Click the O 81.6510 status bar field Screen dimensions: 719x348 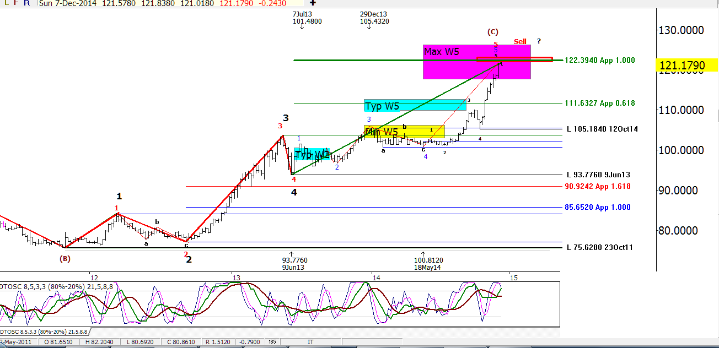point(59,342)
